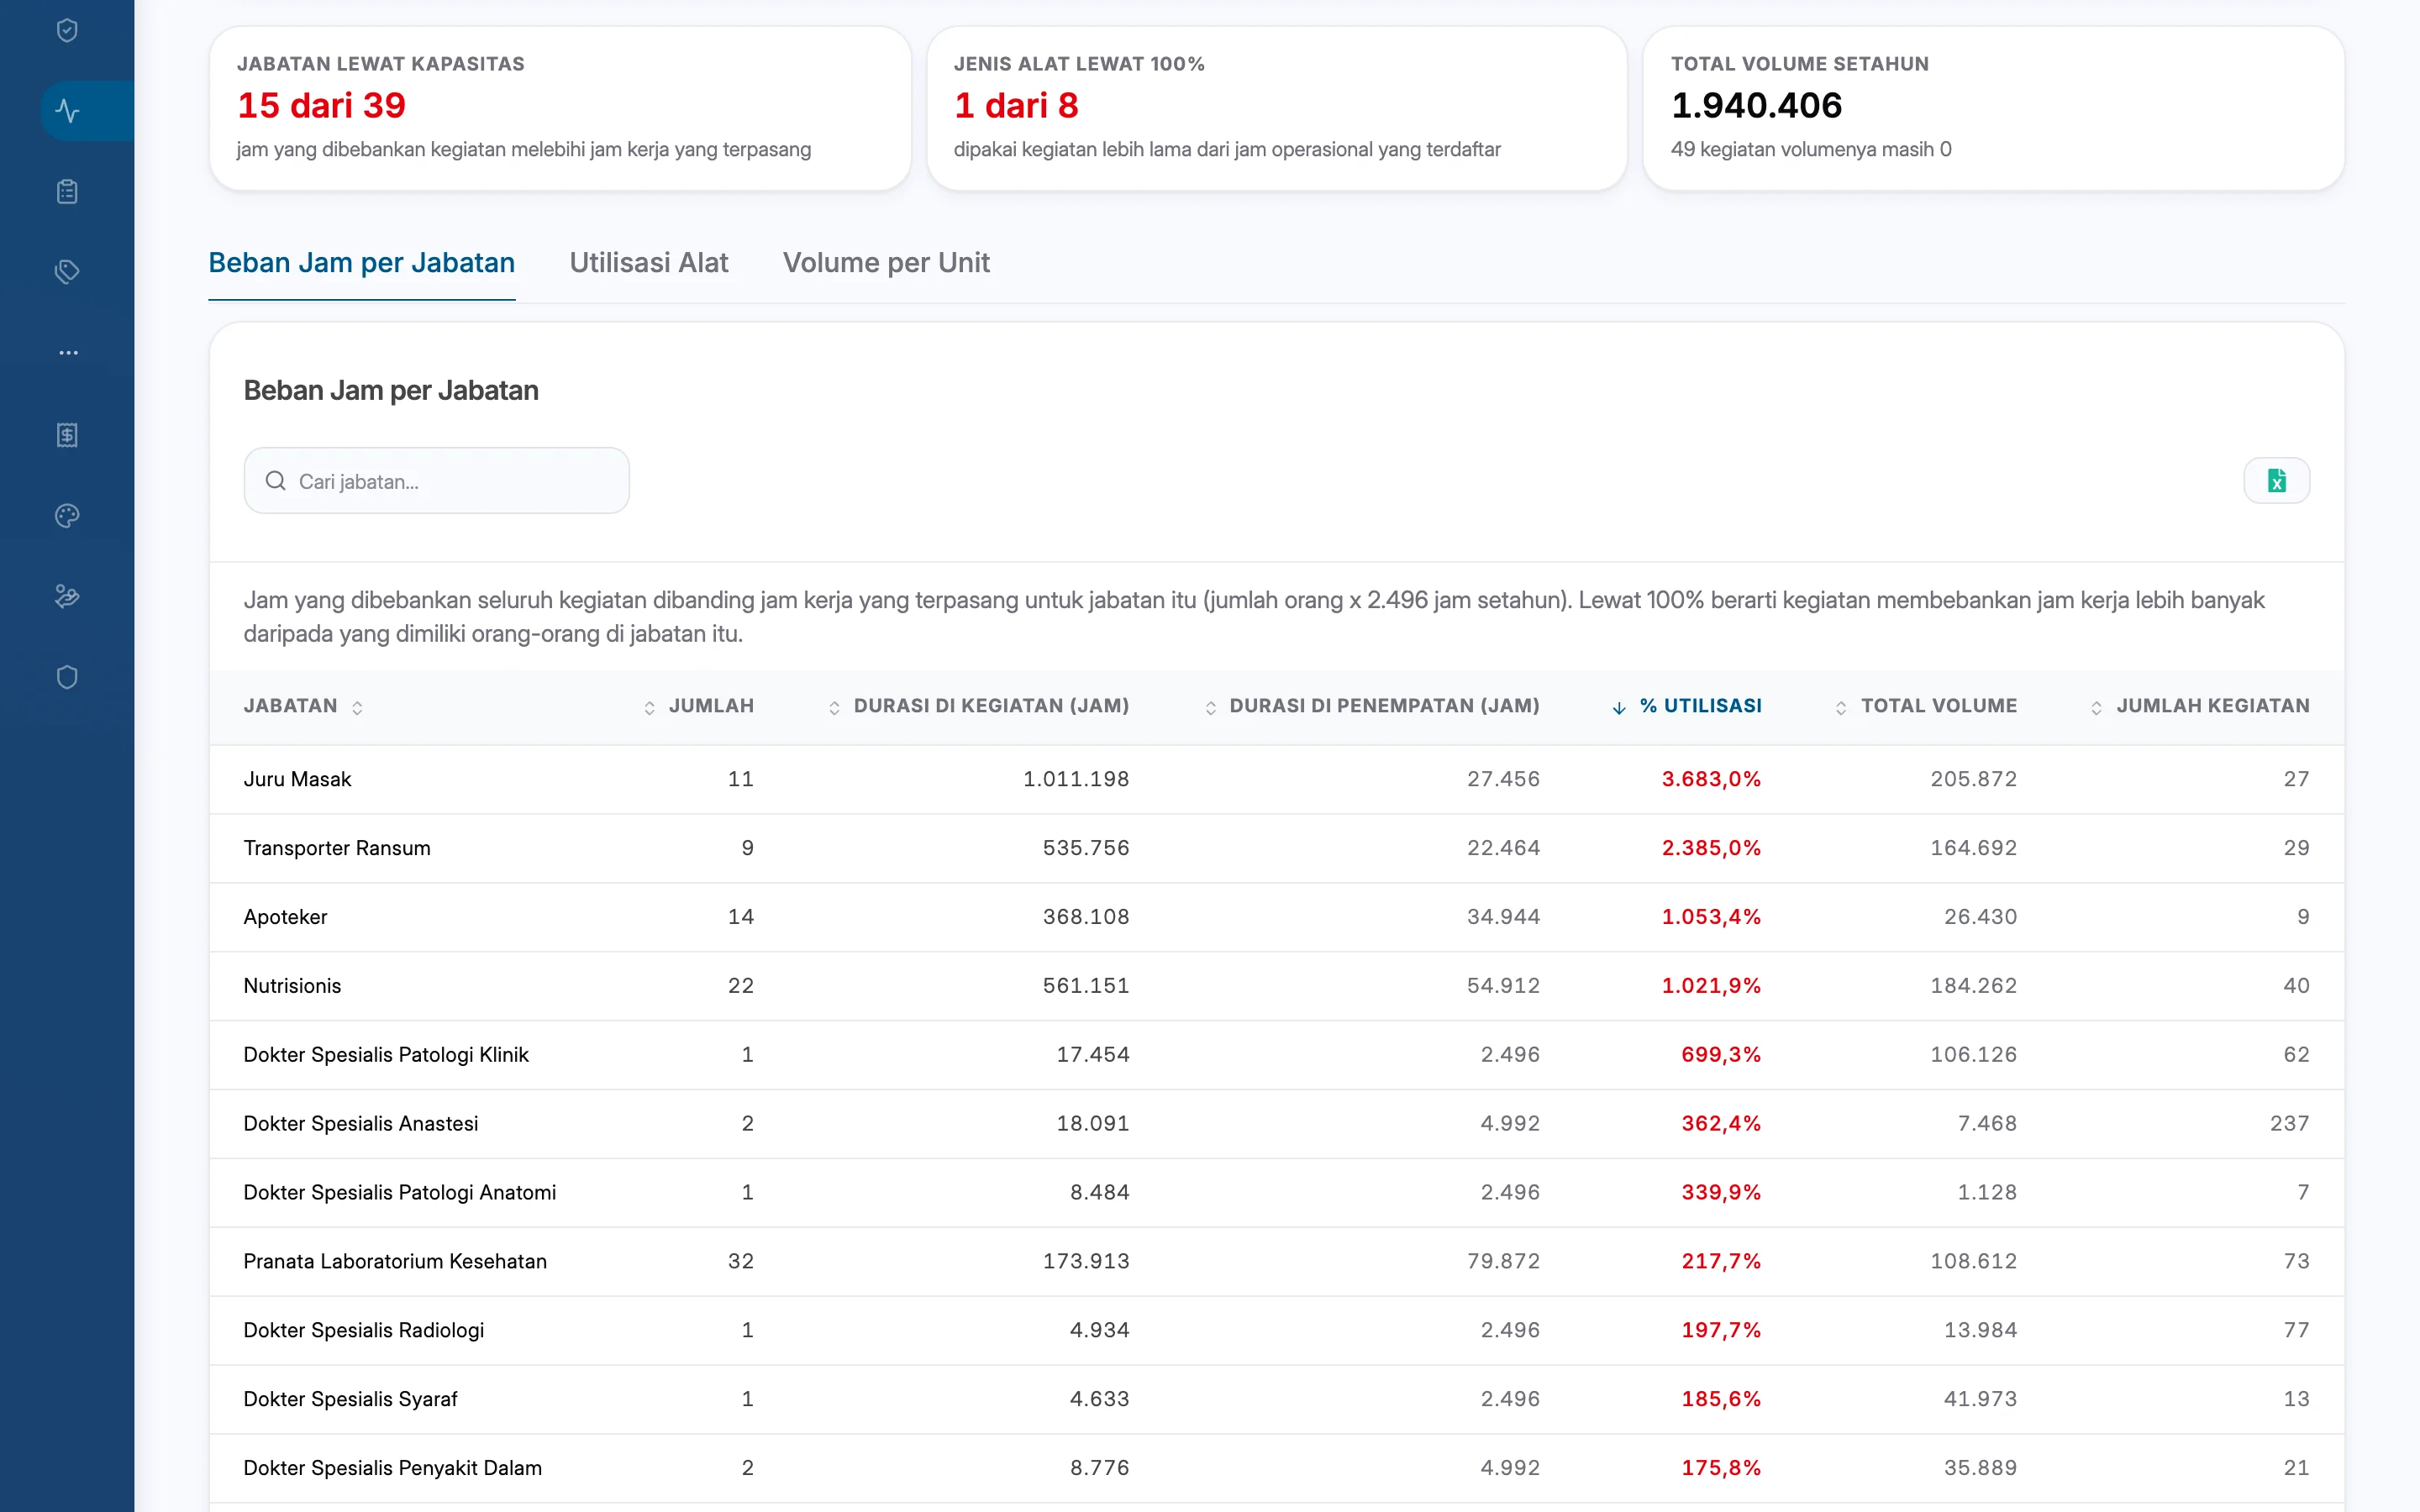Screen dimensions: 2420x1512
Task: Select the activity pulse sidebar icon
Action: (x=67, y=110)
